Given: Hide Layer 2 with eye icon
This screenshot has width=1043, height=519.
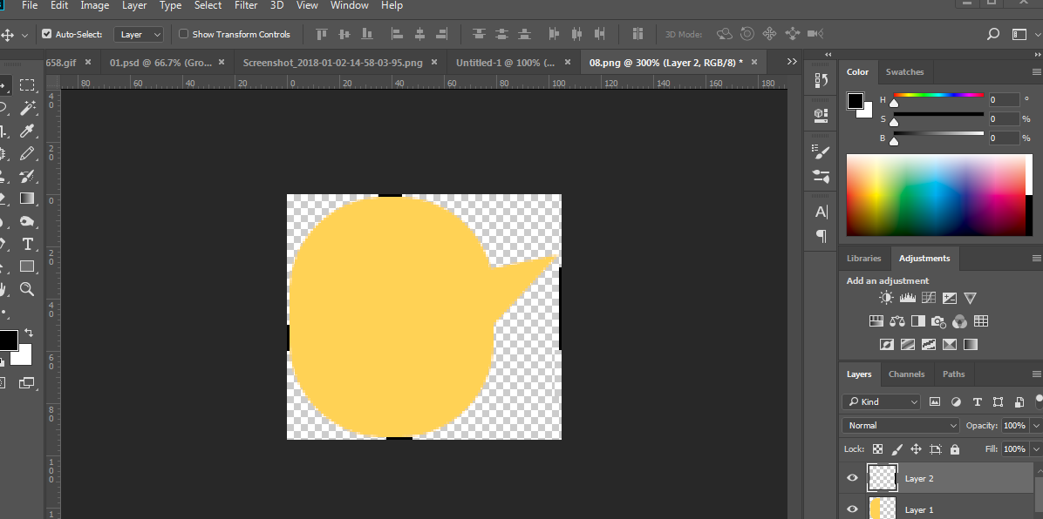Looking at the screenshot, I should pyautogui.click(x=853, y=478).
